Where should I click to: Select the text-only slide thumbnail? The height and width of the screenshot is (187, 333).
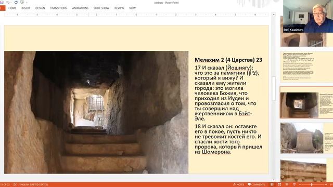tap(306, 66)
